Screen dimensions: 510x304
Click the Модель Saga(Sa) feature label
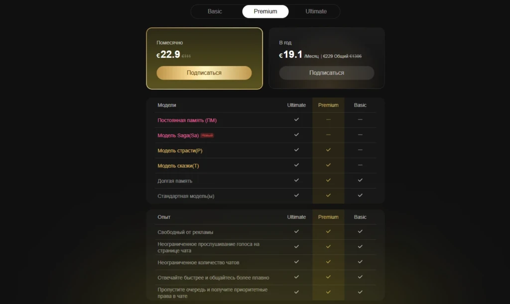pyautogui.click(x=178, y=135)
